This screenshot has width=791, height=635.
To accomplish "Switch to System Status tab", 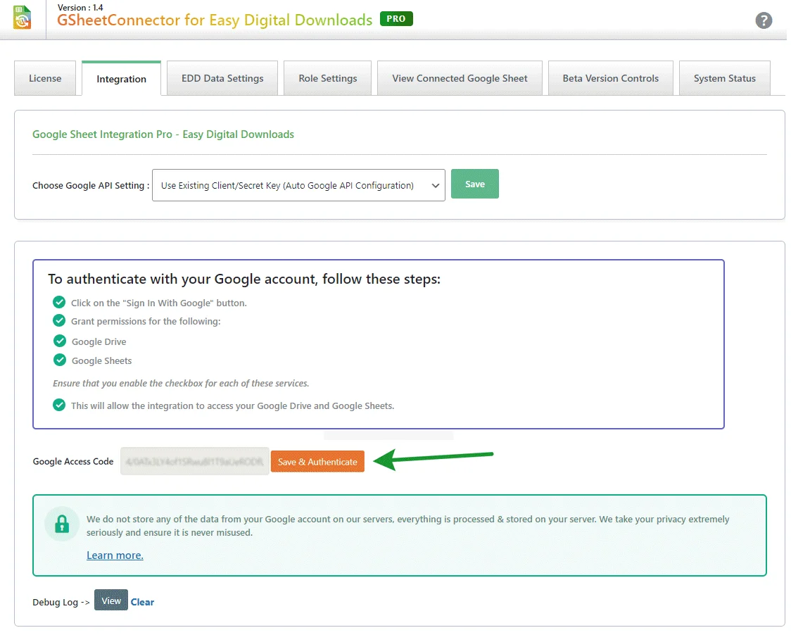I will pos(724,78).
